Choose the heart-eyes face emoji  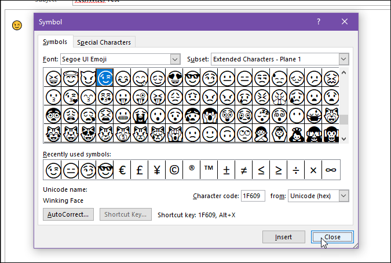174,78
